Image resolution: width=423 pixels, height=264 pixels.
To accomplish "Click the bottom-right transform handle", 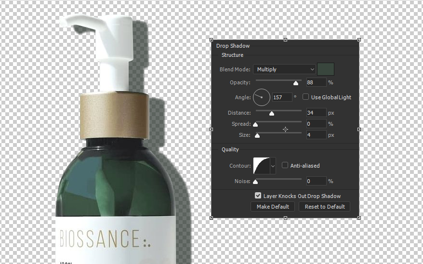I will (359, 218).
